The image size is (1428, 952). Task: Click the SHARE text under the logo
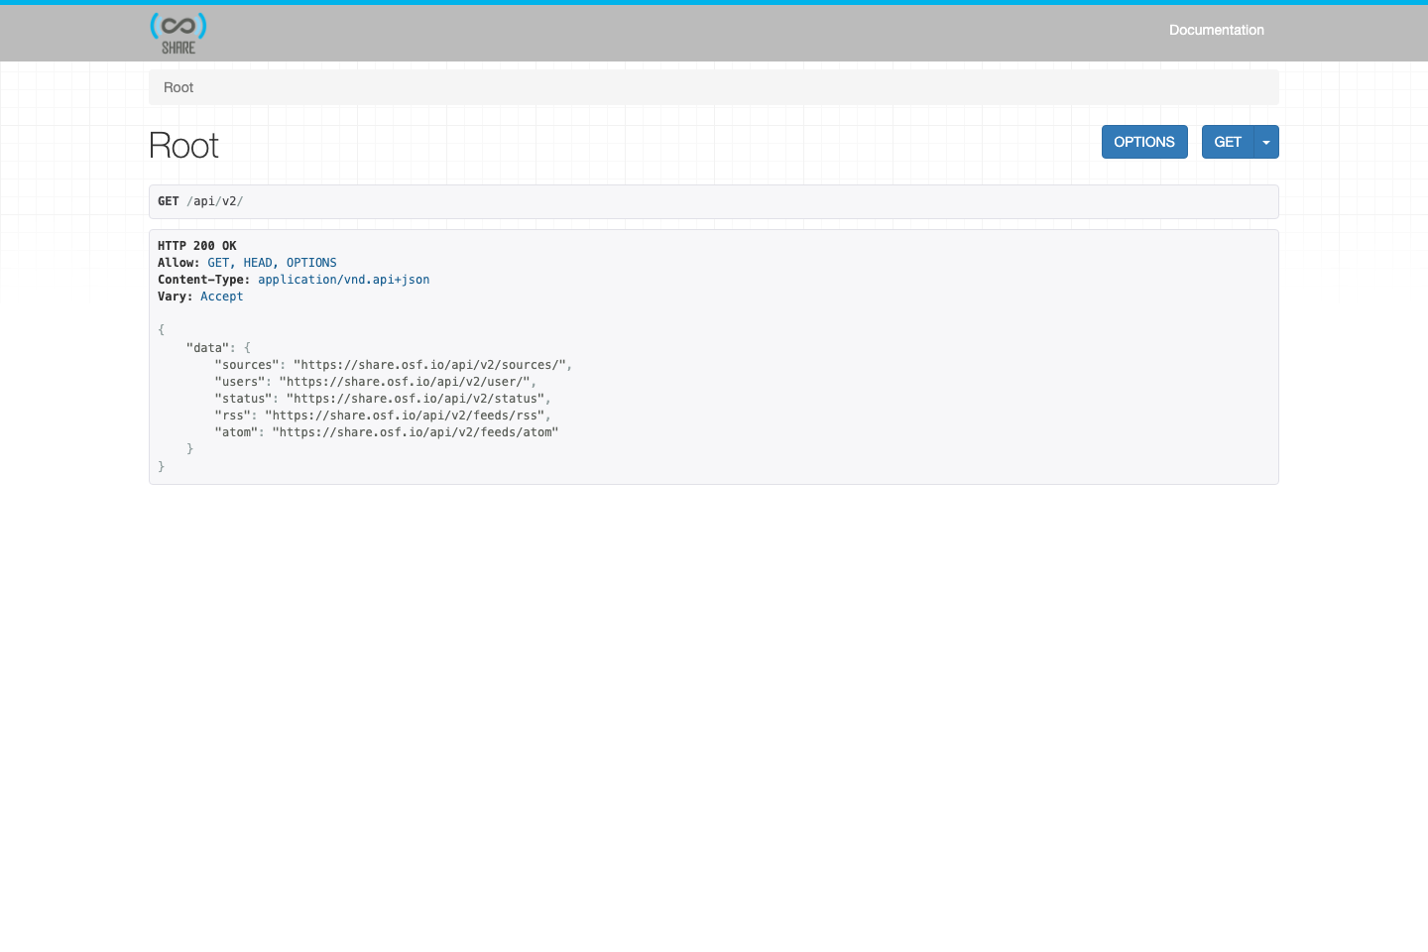178,49
